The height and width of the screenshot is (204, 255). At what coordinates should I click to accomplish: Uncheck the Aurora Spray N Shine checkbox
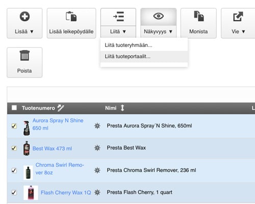point(14,126)
